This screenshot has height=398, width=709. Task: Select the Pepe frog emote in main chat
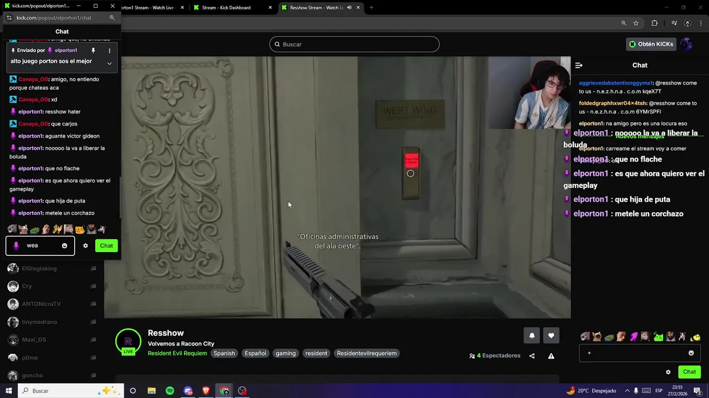pyautogui.click(x=609, y=337)
